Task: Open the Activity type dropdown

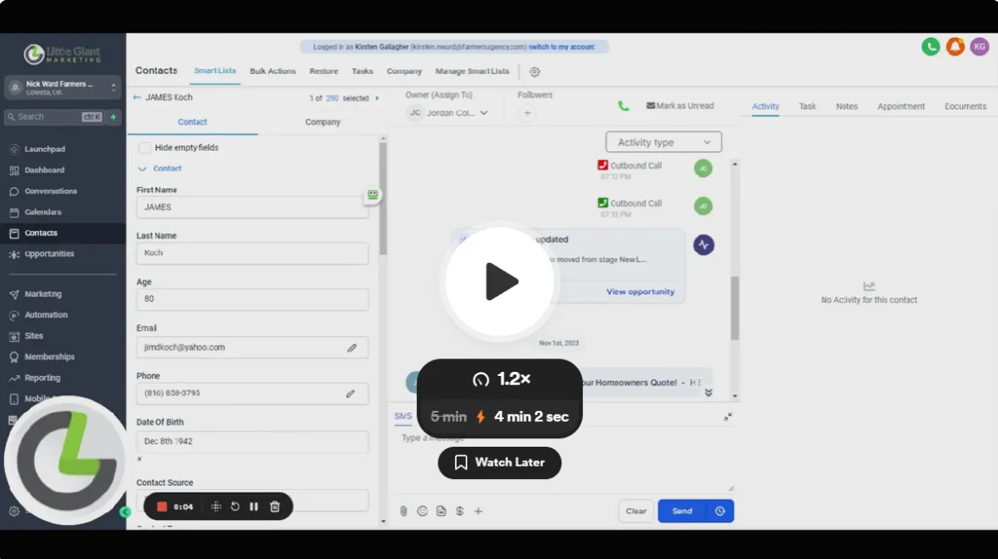Action: 664,142
